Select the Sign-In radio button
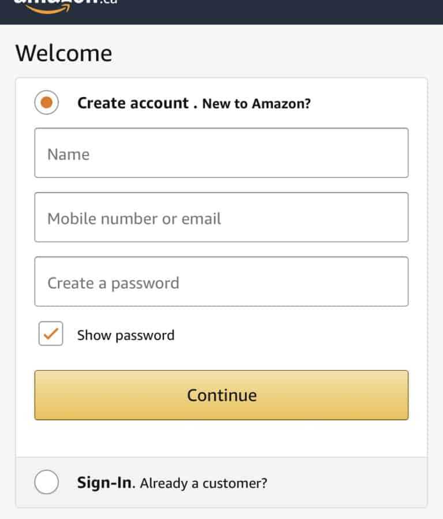443x519 pixels. [47, 481]
